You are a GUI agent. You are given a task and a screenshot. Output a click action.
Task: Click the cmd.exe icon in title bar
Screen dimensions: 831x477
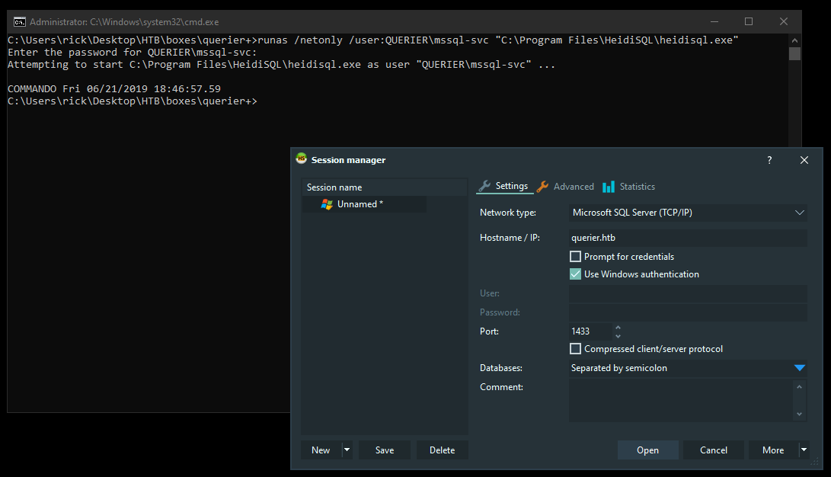[19, 22]
